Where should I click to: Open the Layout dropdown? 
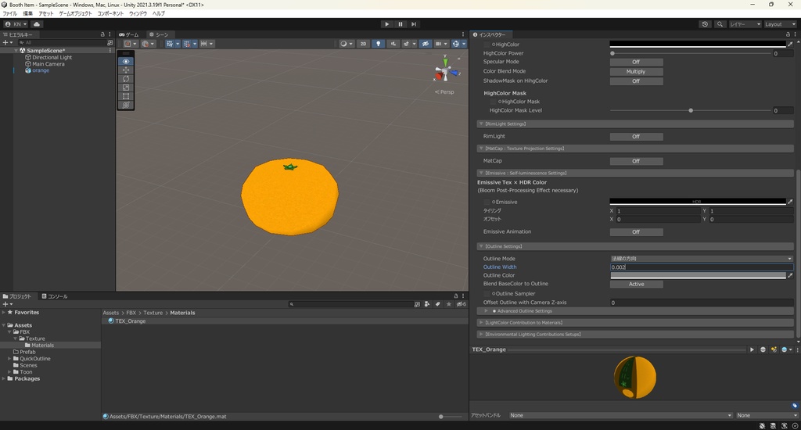(780, 24)
